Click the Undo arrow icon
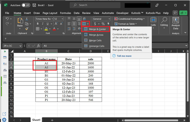Screen dimensions: 190x122 pos(7,19)
